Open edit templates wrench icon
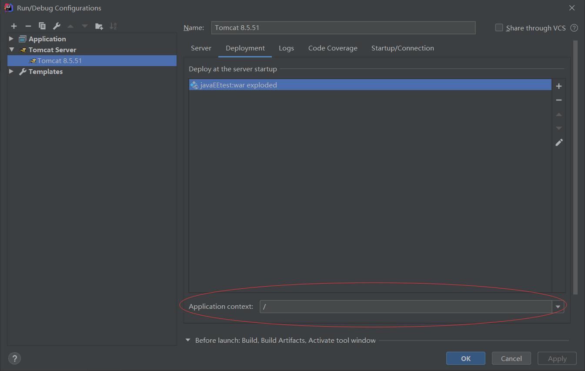The width and height of the screenshot is (585, 371). pyautogui.click(x=57, y=26)
